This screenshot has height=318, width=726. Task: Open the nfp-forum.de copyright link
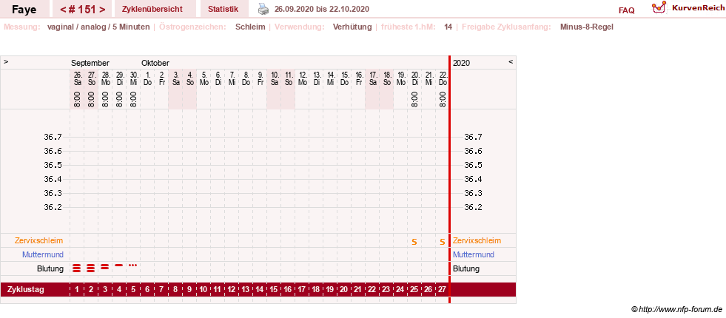676,309
